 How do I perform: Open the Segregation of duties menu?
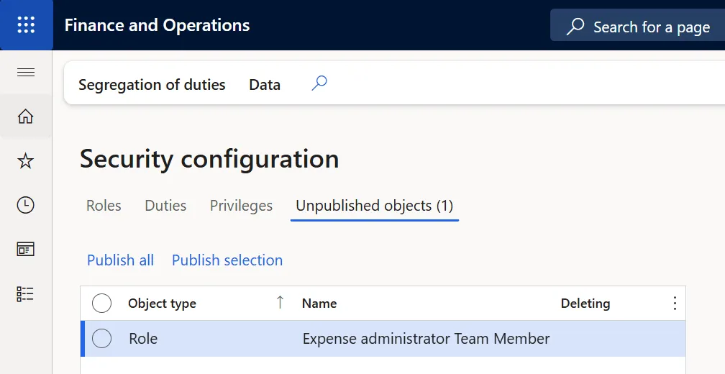pyautogui.click(x=152, y=85)
